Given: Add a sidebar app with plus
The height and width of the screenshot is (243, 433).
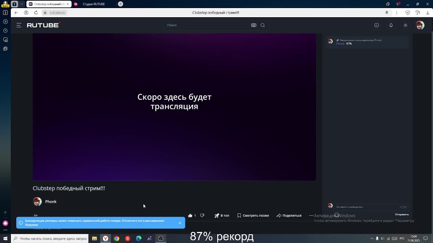Looking at the screenshot, I should pos(5,212).
